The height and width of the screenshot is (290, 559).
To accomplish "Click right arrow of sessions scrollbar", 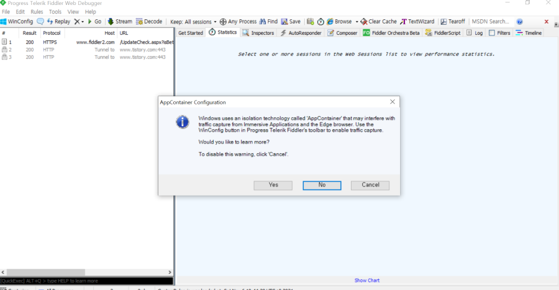I will coord(170,272).
